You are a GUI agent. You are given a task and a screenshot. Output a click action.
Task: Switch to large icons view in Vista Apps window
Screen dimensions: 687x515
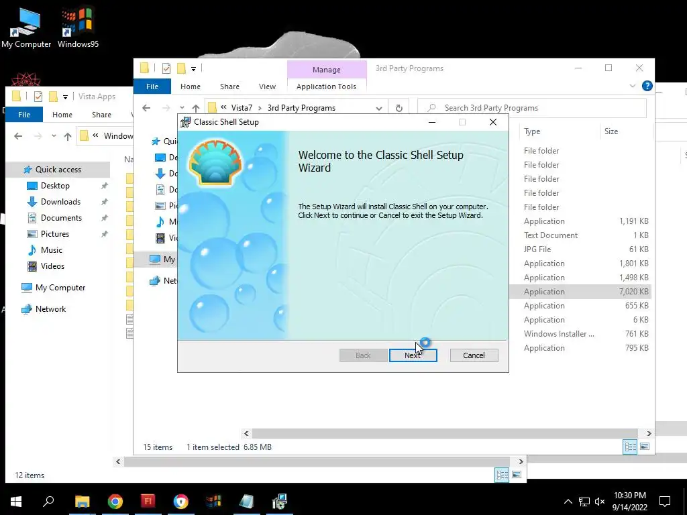517,475
